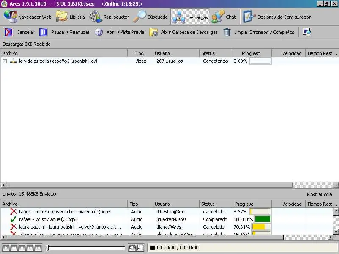Select rafael - yo soy aquel(2).mp3 upload

coord(48,219)
